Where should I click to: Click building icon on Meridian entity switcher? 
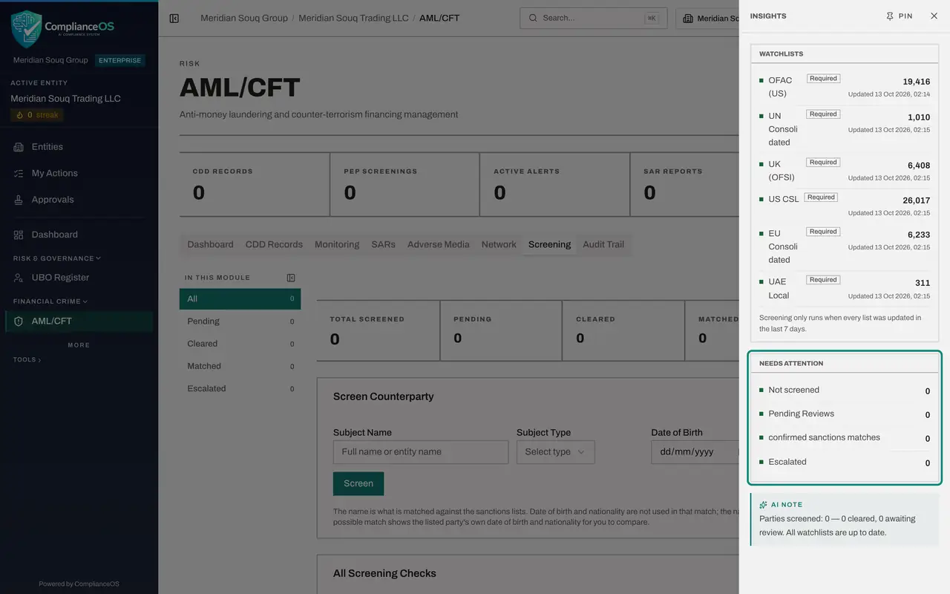(688, 19)
